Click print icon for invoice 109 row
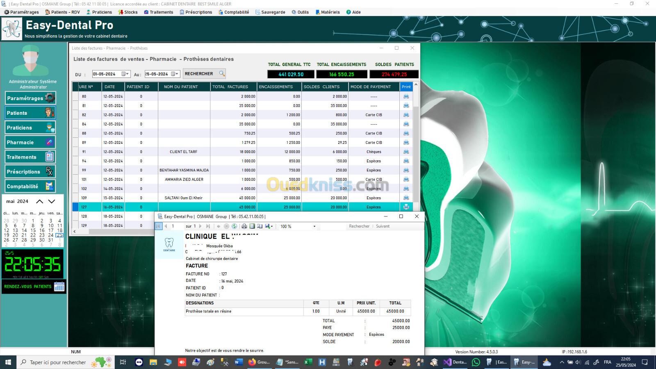Viewport: 656px width, 369px height. 406,198
